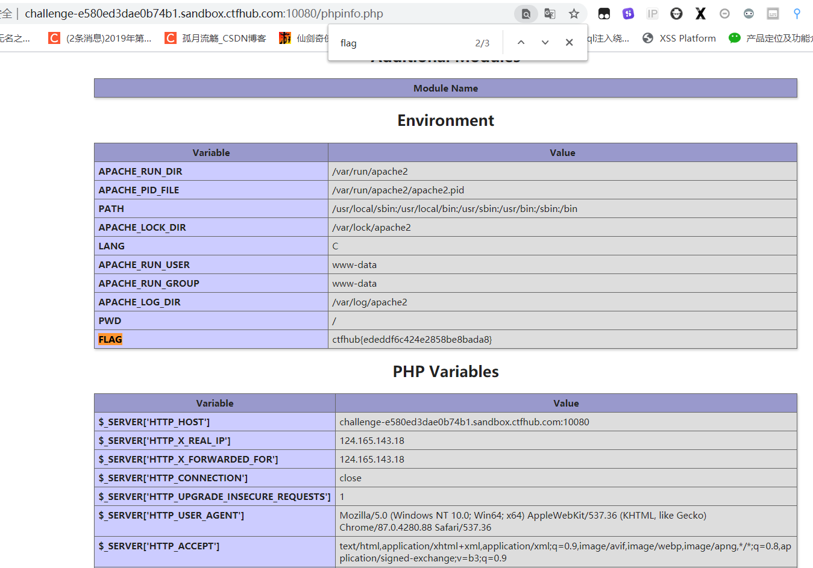Click the $_SERVER['HTTP_X_FORWARDED_FOR'] cell
The width and height of the screenshot is (813, 568).
point(215,459)
